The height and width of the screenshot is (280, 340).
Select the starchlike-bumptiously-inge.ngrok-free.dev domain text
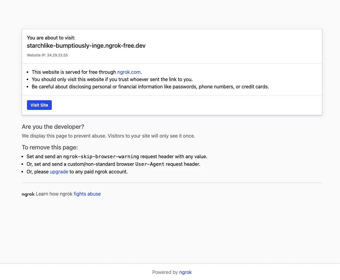[x=86, y=46]
